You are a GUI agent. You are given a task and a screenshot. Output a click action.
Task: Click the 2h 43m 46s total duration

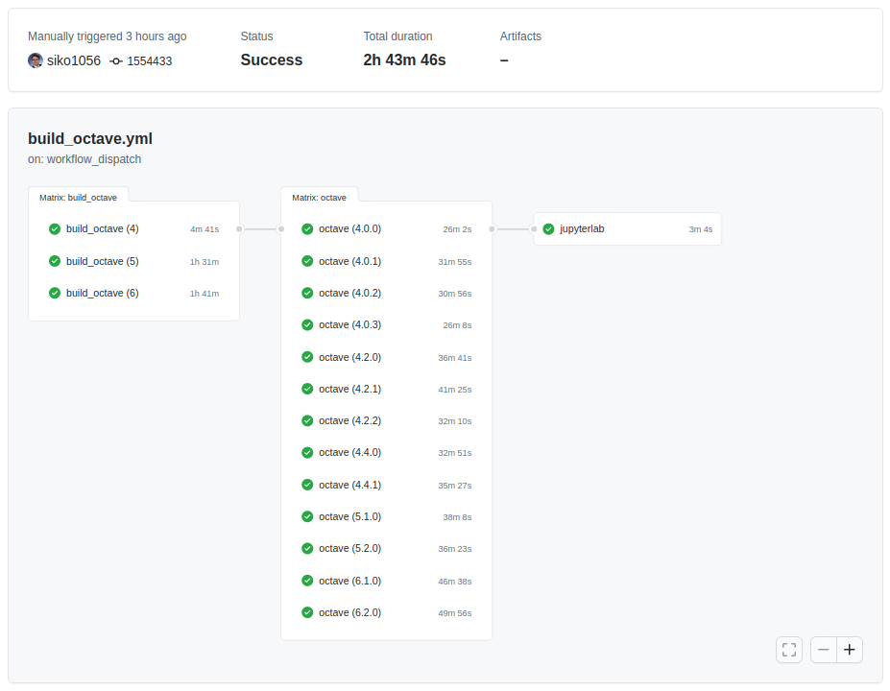405,60
